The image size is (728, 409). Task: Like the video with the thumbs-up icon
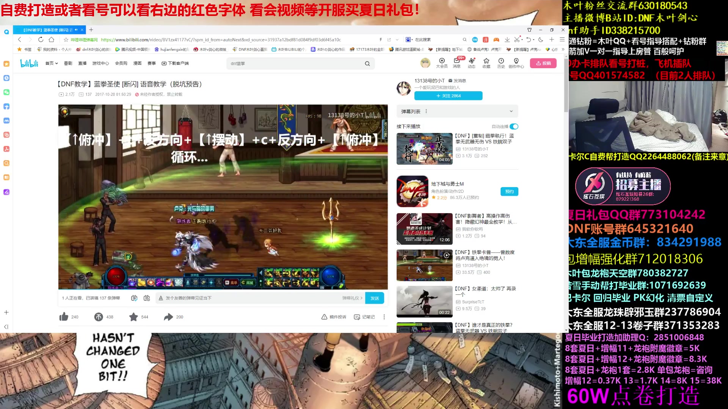click(64, 317)
